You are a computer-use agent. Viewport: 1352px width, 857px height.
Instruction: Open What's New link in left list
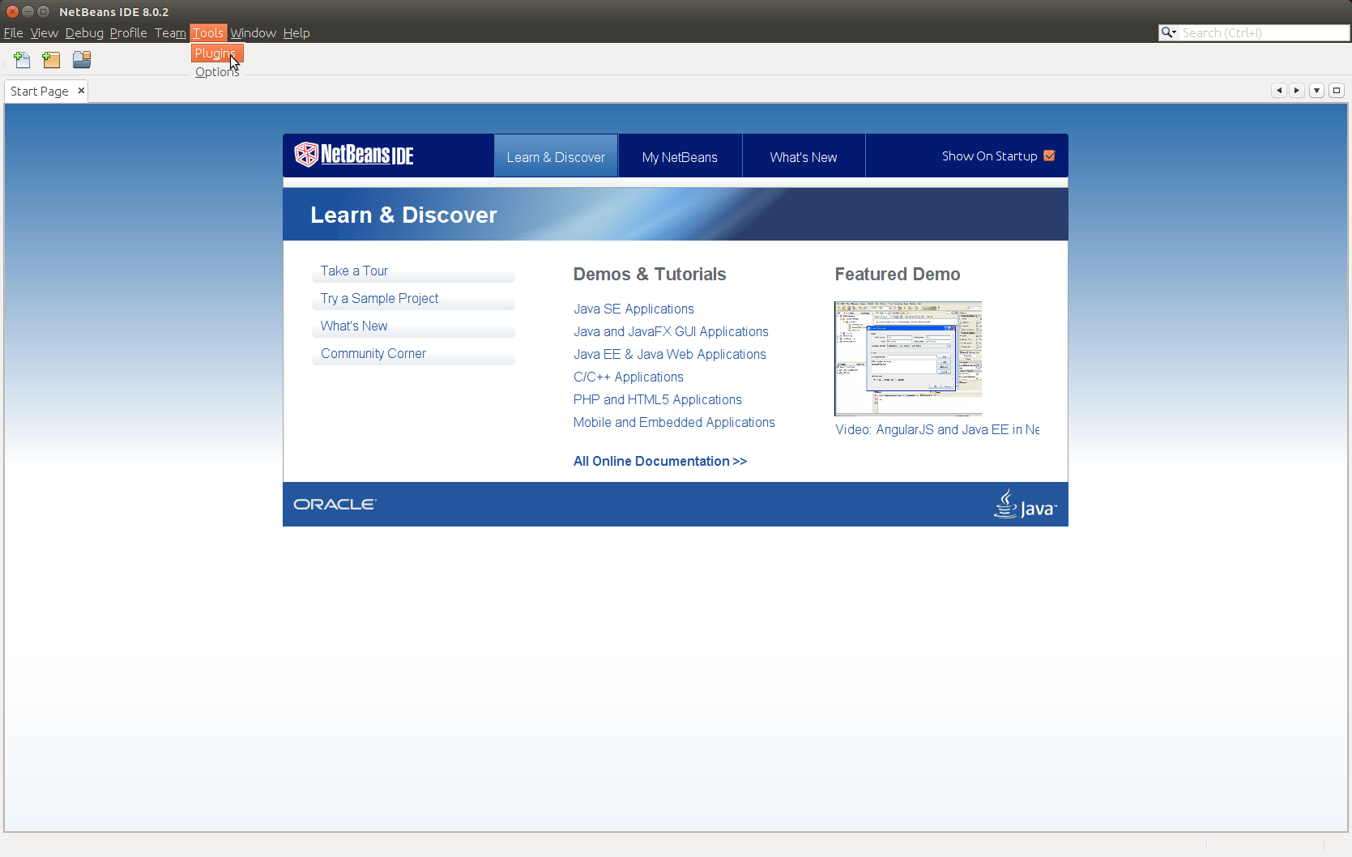[x=354, y=326]
